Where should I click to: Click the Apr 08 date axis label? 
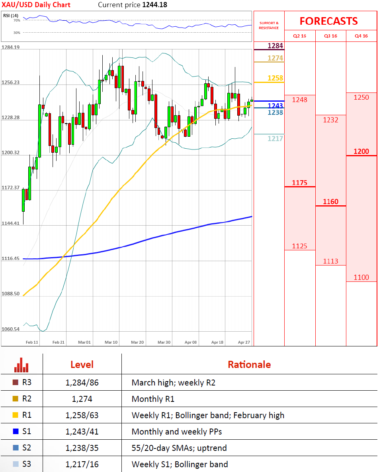click(x=191, y=342)
